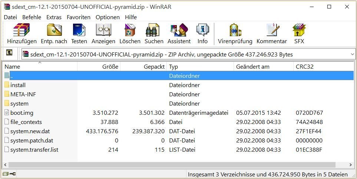This screenshot has width=357, height=179.
Task: Click the CRC32 value 0720D767
Action: (309, 113)
